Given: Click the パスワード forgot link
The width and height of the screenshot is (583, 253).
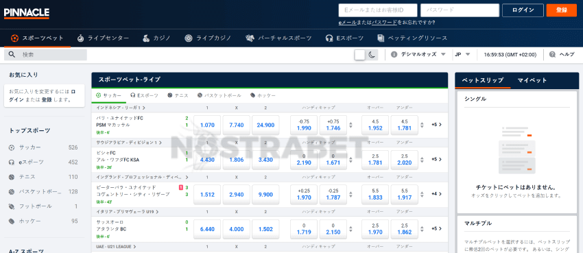Looking at the screenshot, I should pos(384,23).
